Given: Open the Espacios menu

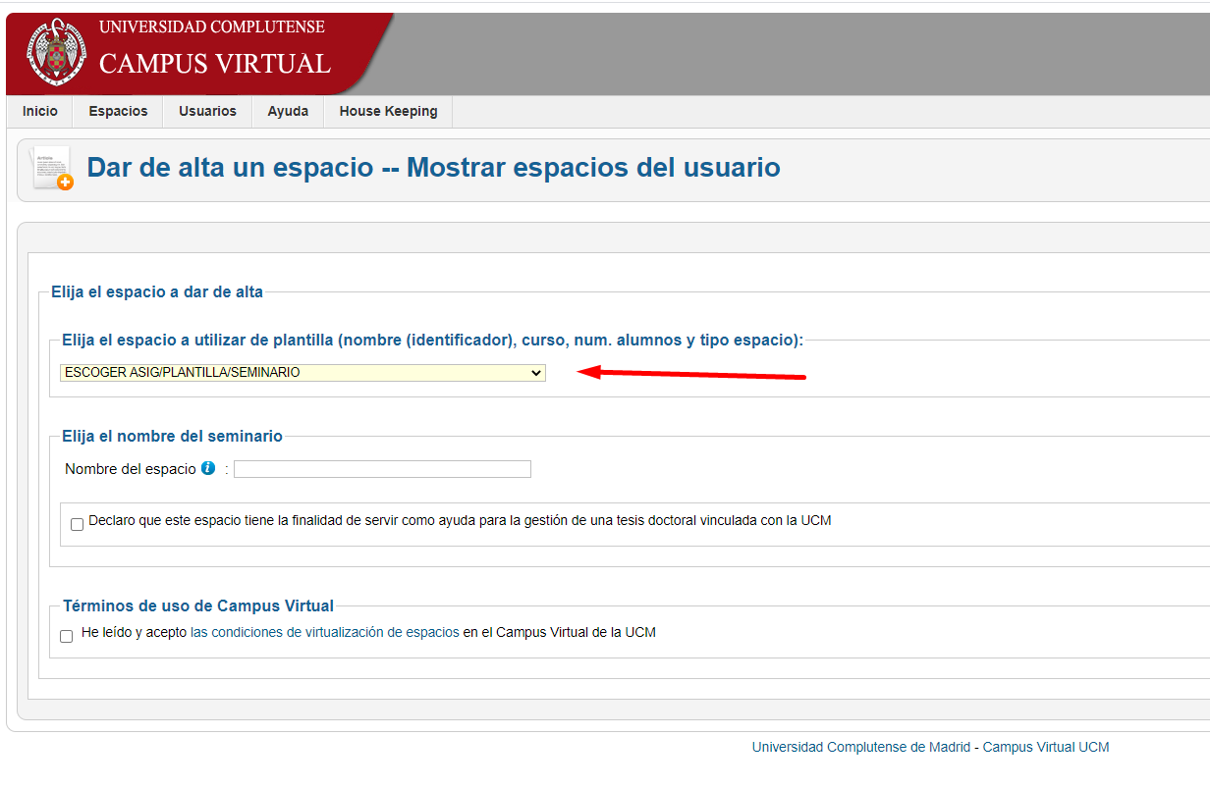Looking at the screenshot, I should (x=118, y=111).
